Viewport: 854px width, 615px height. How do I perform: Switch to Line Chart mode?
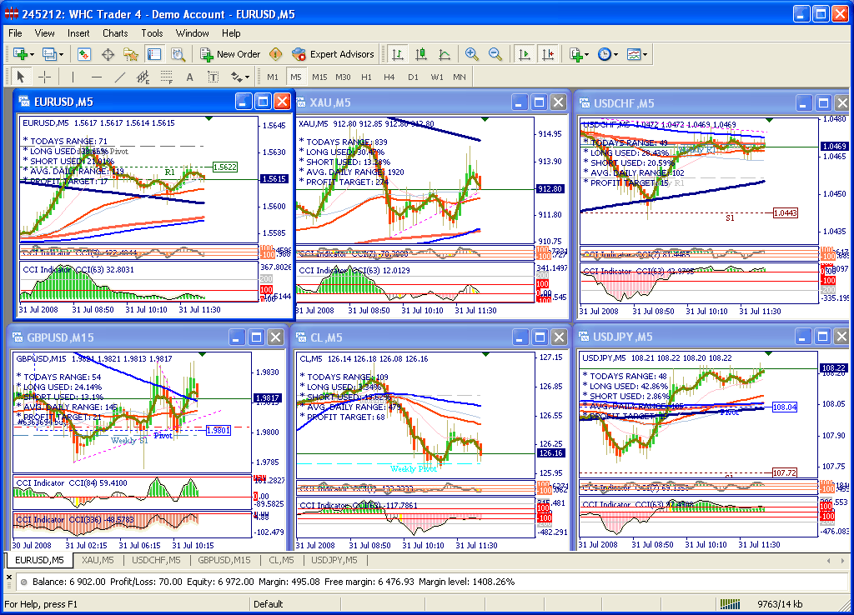point(445,54)
